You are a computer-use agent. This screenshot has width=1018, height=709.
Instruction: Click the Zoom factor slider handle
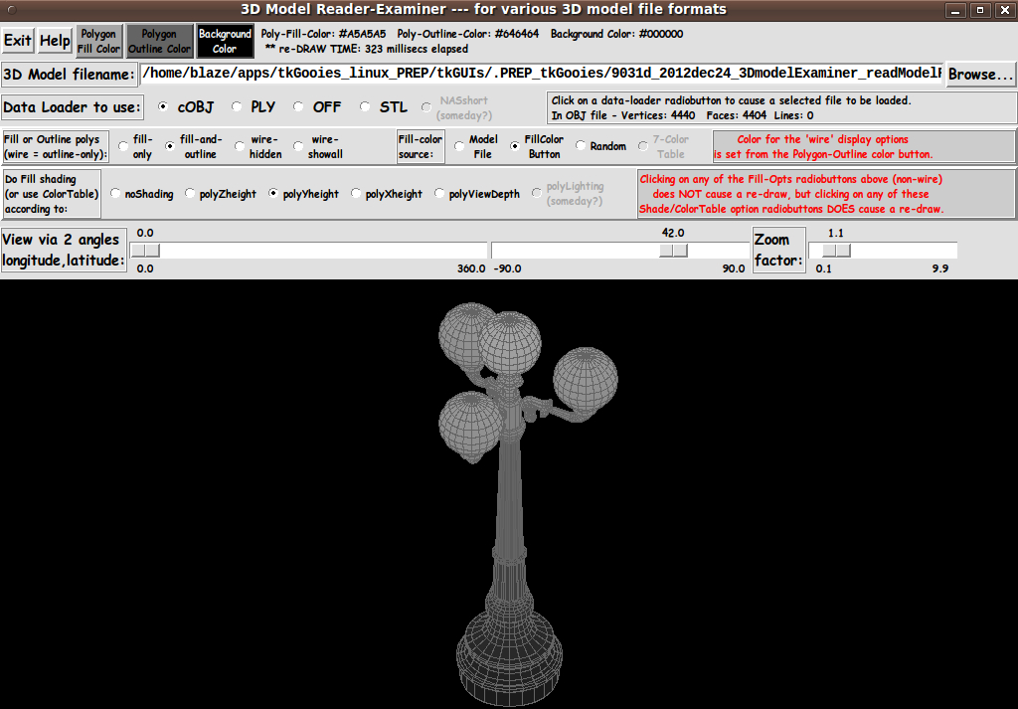pyautogui.click(x=836, y=251)
